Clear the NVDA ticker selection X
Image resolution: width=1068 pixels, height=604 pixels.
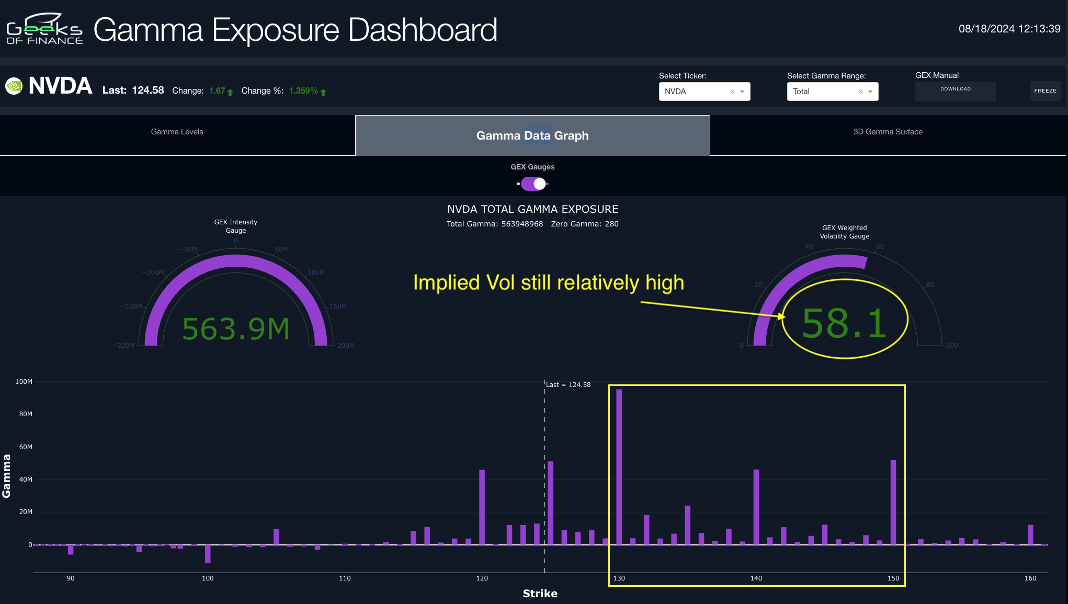click(x=732, y=92)
